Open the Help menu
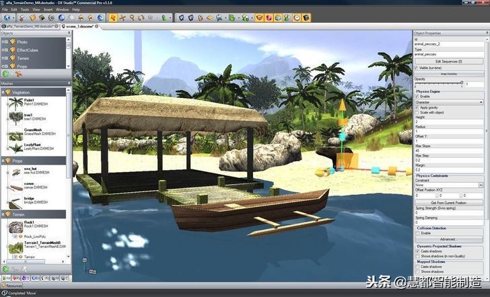The height and width of the screenshot is (297, 490). point(76,9)
